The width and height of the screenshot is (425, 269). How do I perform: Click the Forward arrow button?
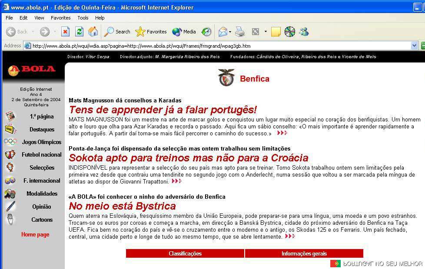tap(45, 32)
